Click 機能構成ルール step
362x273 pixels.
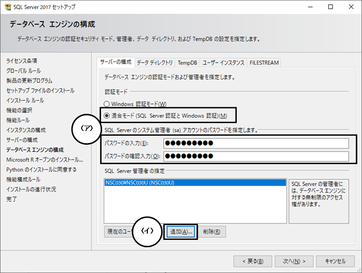point(23,179)
